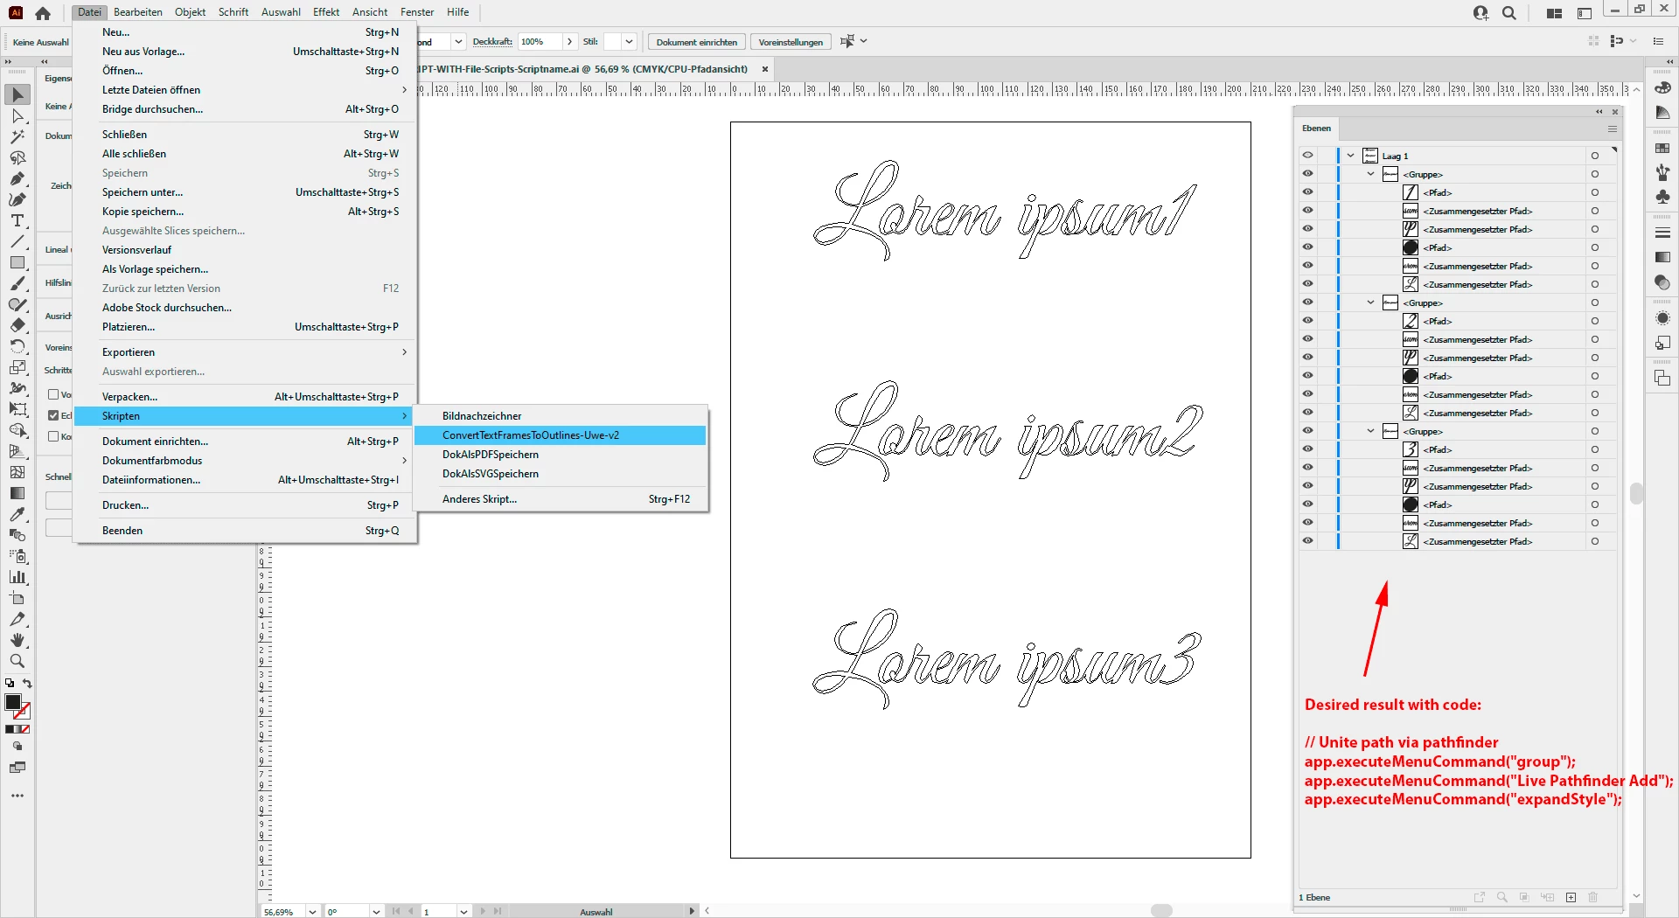This screenshot has width=1679, height=918.
Task: Expand the Exportieren submenu
Action: [246, 352]
